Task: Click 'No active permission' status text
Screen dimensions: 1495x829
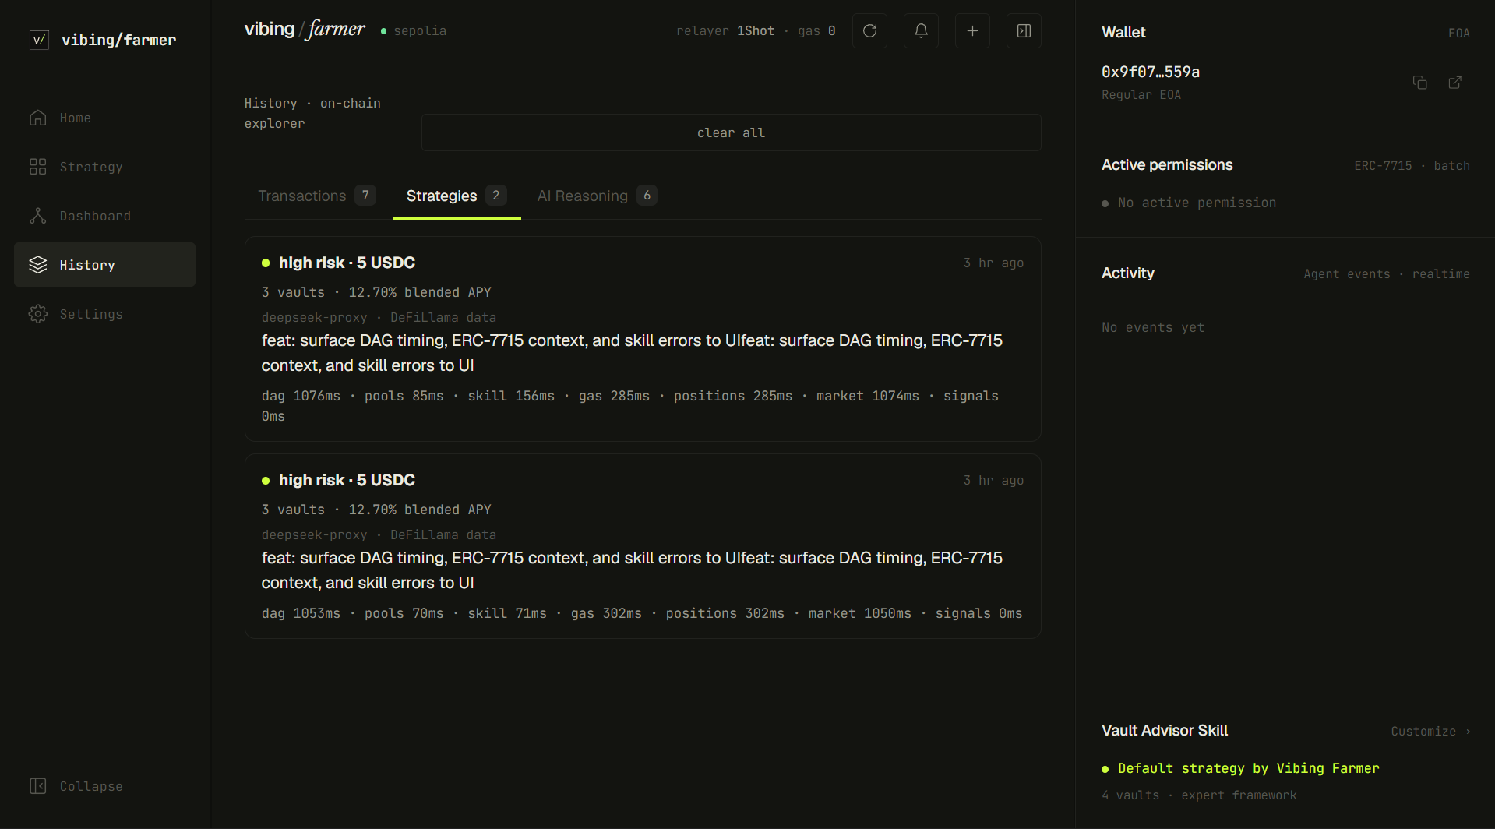Action: pos(1197,203)
